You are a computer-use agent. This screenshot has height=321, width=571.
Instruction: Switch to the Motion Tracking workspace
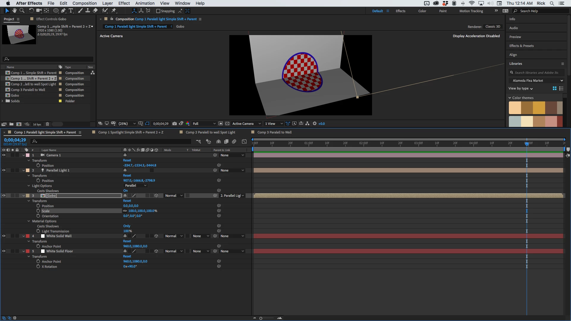[x=471, y=11]
